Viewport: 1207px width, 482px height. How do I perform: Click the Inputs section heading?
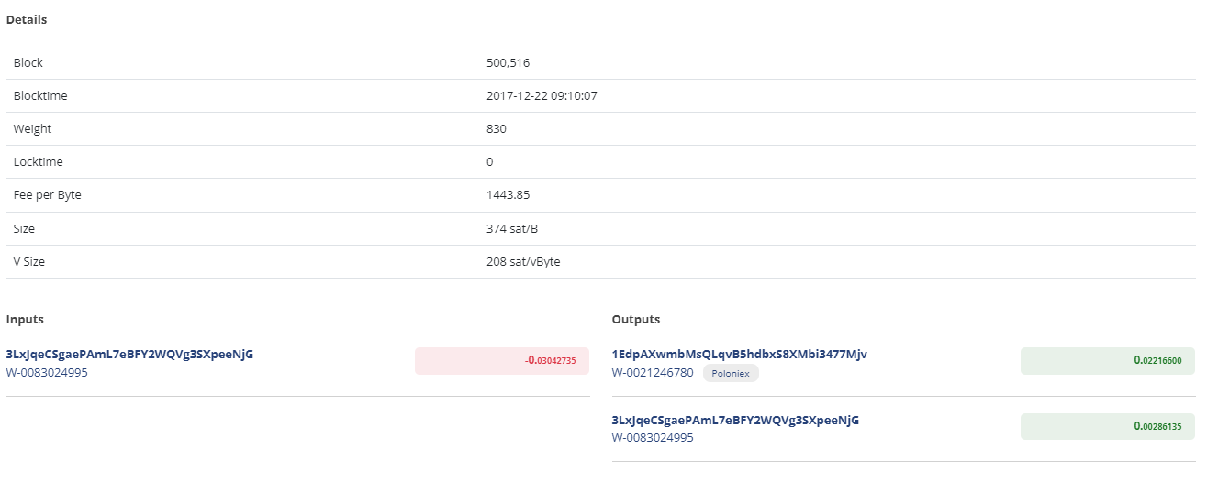tap(25, 320)
